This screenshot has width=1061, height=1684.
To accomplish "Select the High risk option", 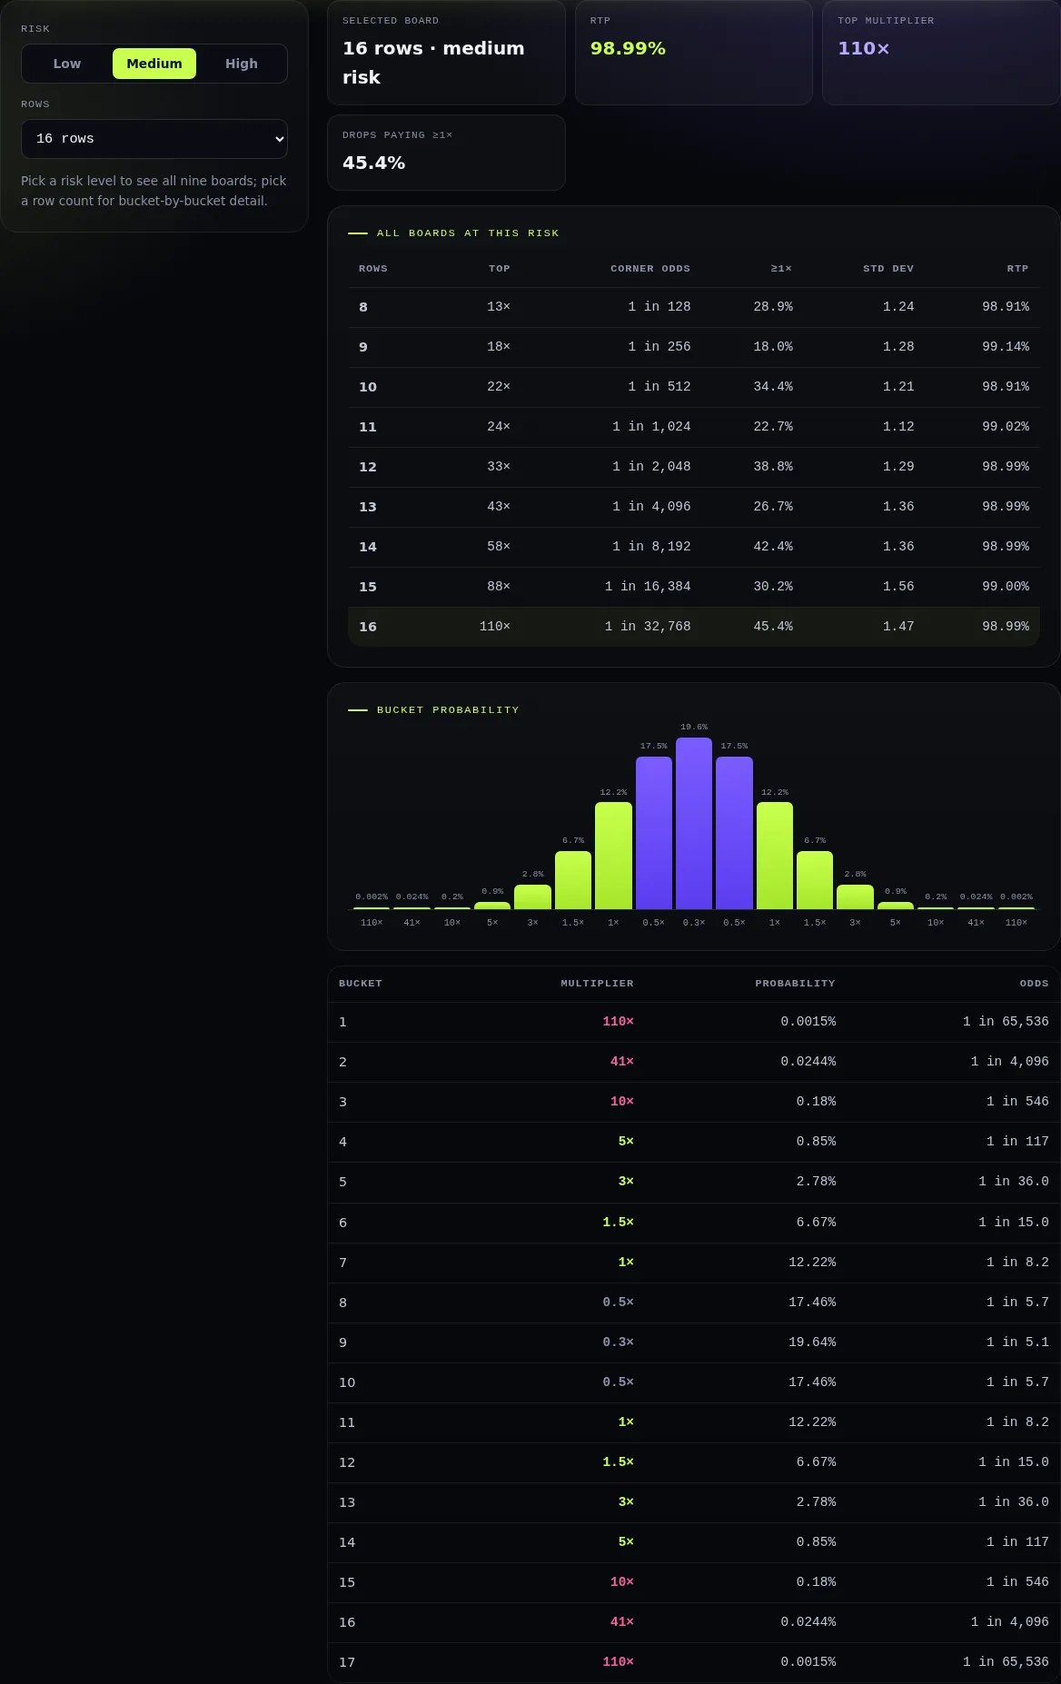I will [242, 64].
